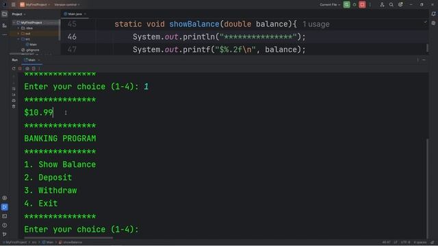438x246 pixels.
Task: Rerun Main from Run panel toolbar
Action: [14, 68]
